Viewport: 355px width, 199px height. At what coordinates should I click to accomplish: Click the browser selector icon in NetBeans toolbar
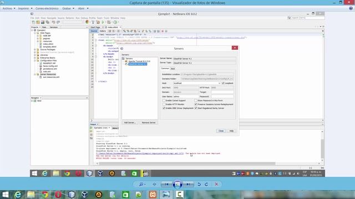click(x=87, y=22)
